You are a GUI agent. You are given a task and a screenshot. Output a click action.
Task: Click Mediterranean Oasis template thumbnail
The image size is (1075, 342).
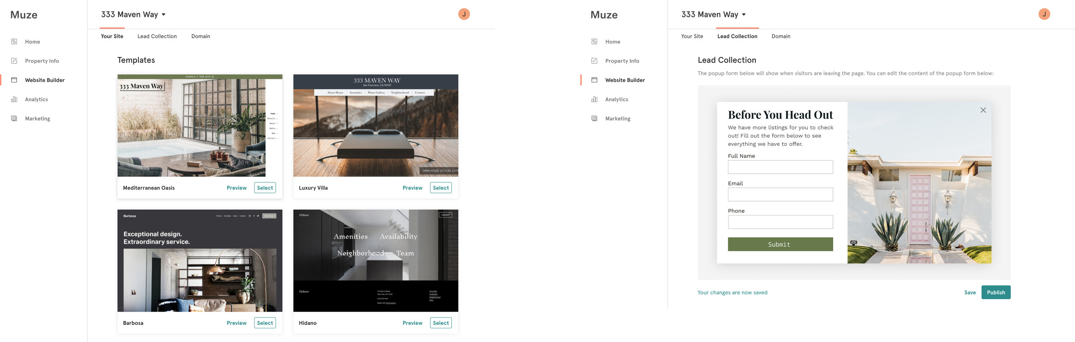coord(200,126)
